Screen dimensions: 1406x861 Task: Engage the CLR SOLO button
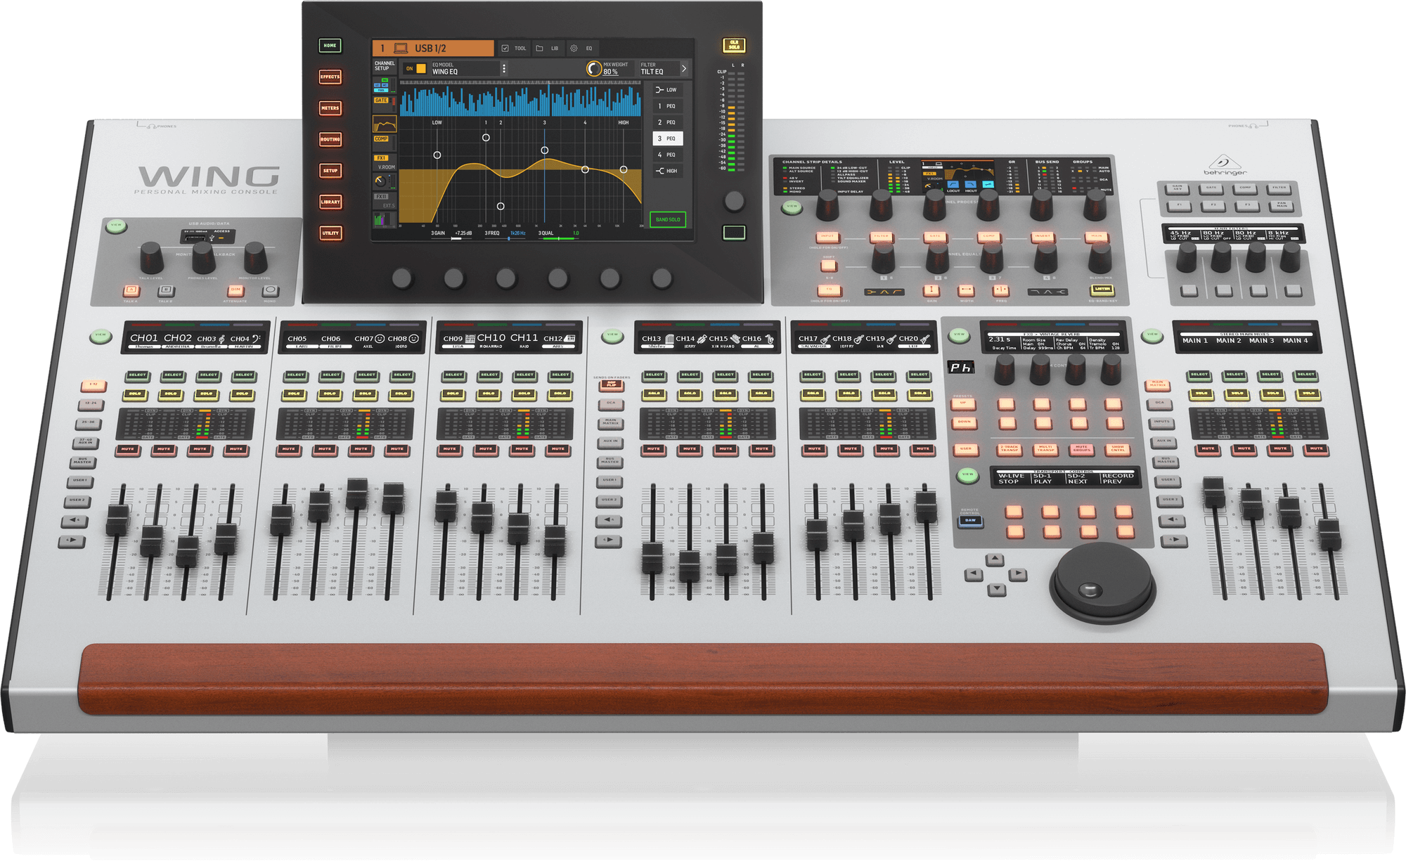click(x=734, y=45)
